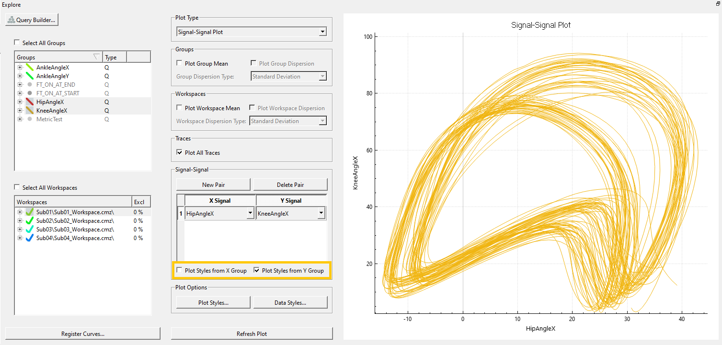
Task: Click the Sub01 workspace checkmark icon
Action: [x=29, y=212]
